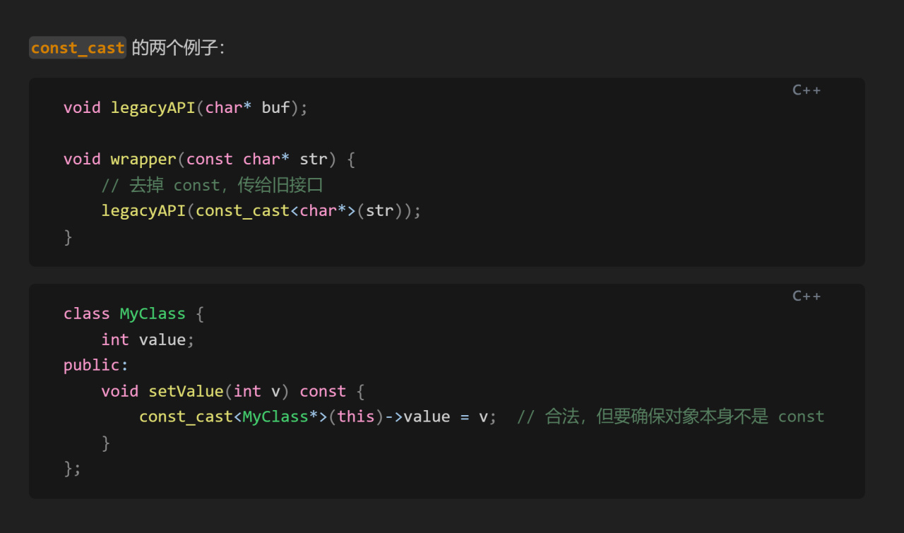Click the "void" keyword before setValue

click(120, 391)
